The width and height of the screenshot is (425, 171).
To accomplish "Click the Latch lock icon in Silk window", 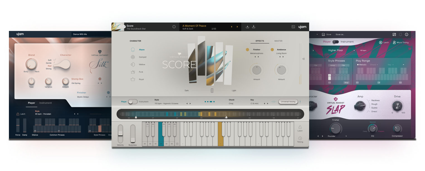I will point(18,114).
